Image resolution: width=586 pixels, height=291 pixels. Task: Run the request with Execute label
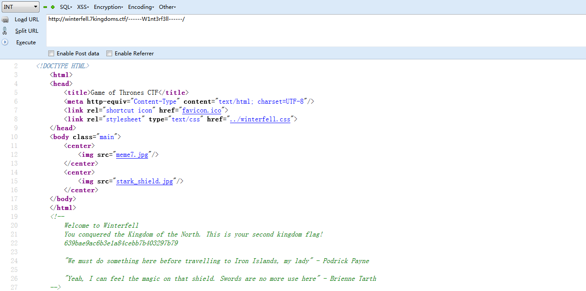pyautogui.click(x=26, y=43)
